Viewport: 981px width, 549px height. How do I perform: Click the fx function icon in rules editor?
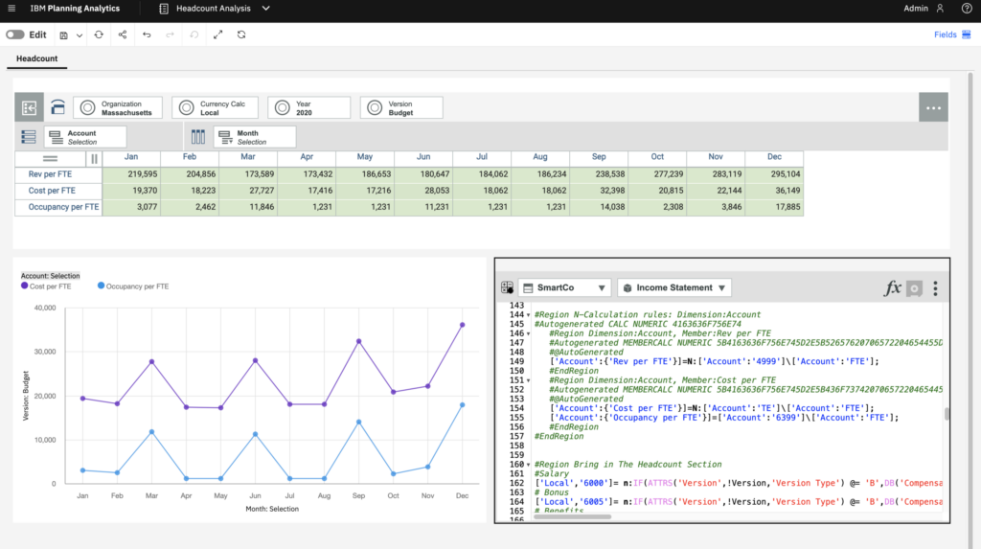[x=892, y=287]
